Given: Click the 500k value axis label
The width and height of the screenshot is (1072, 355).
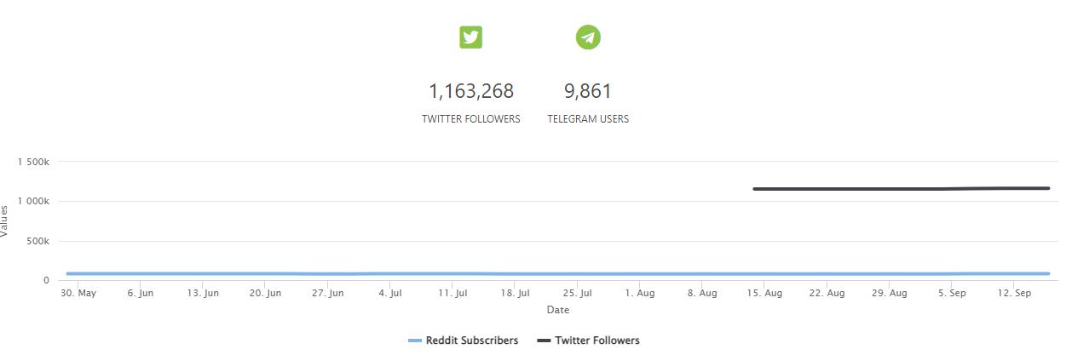Looking at the screenshot, I should [x=37, y=242].
